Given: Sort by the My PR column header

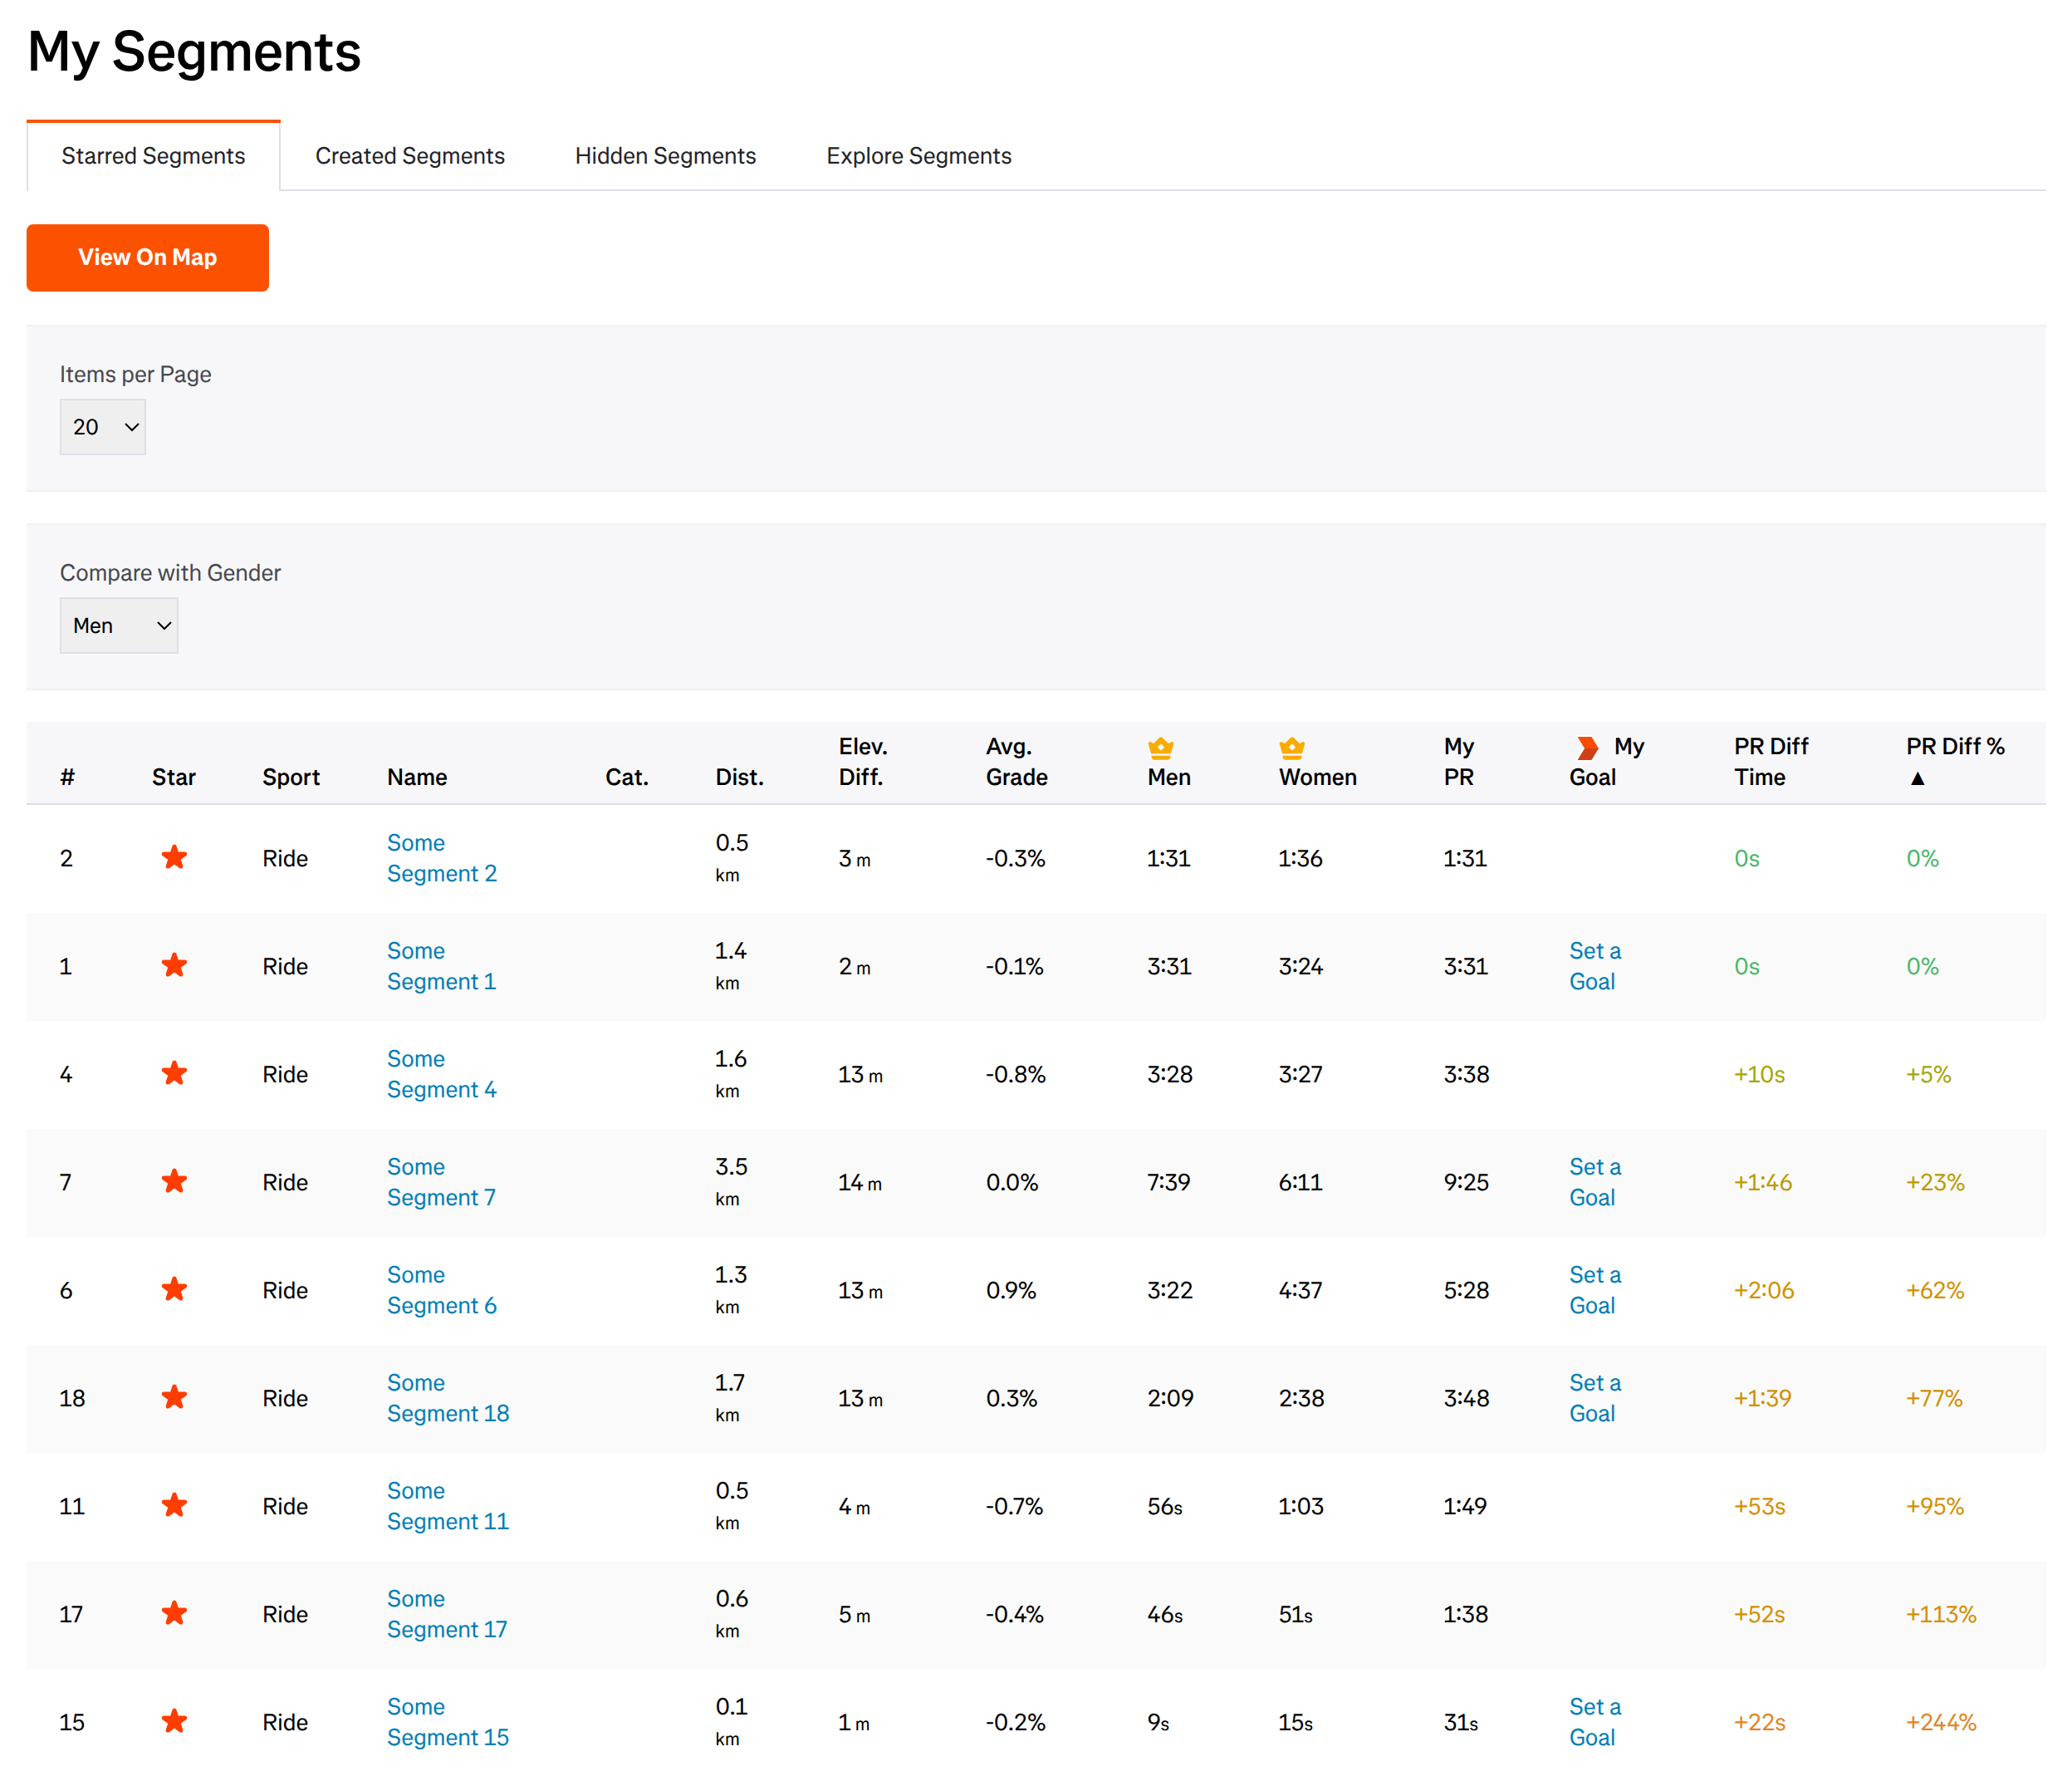Looking at the screenshot, I should pos(1459,762).
